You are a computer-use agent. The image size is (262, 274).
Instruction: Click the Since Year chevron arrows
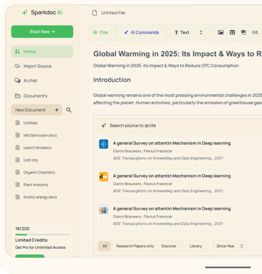(x=242, y=246)
